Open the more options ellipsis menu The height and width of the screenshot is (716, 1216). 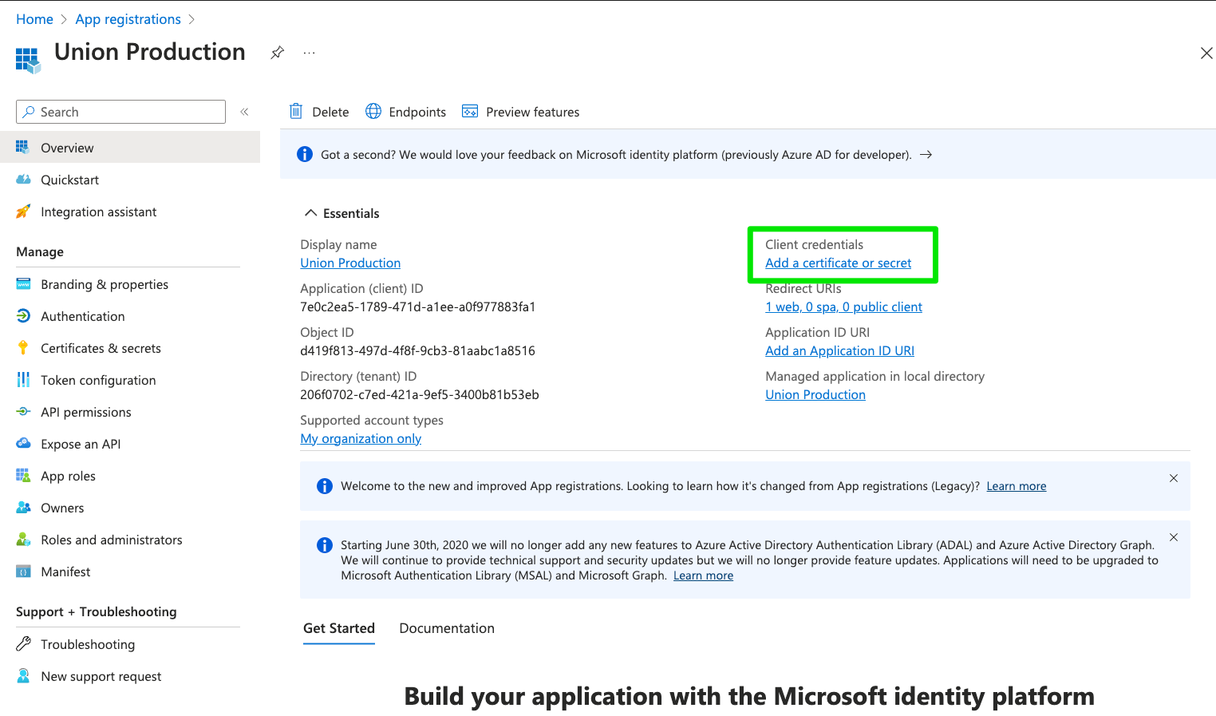pyautogui.click(x=310, y=53)
